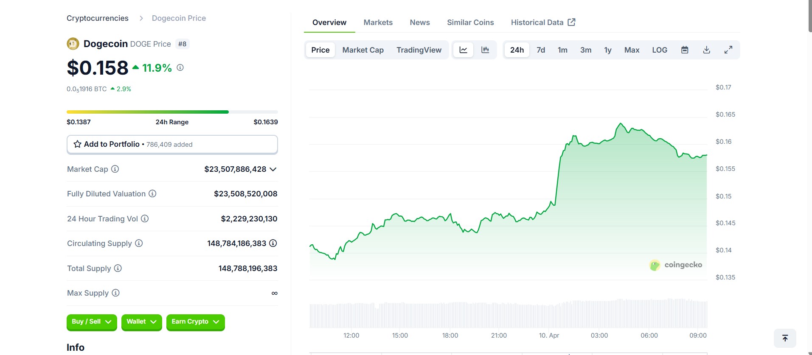Open the Earn Crypto dropdown
This screenshot has width=812, height=355.
click(x=196, y=322)
